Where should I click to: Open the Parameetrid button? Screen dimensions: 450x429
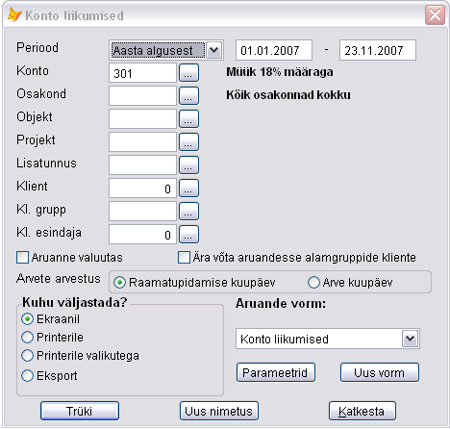[276, 372]
